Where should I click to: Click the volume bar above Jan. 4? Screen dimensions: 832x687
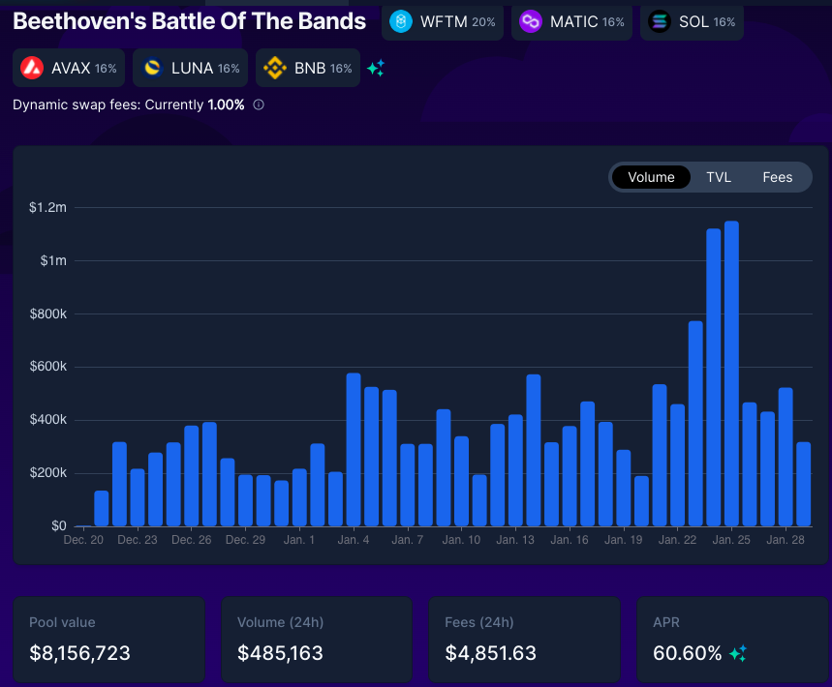(x=354, y=450)
